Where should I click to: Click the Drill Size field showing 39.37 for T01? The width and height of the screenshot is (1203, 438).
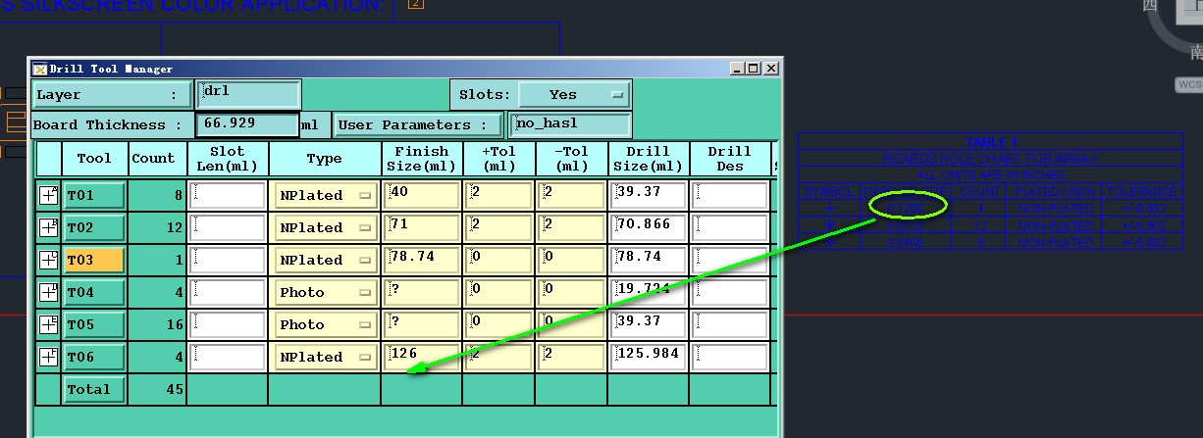point(649,195)
